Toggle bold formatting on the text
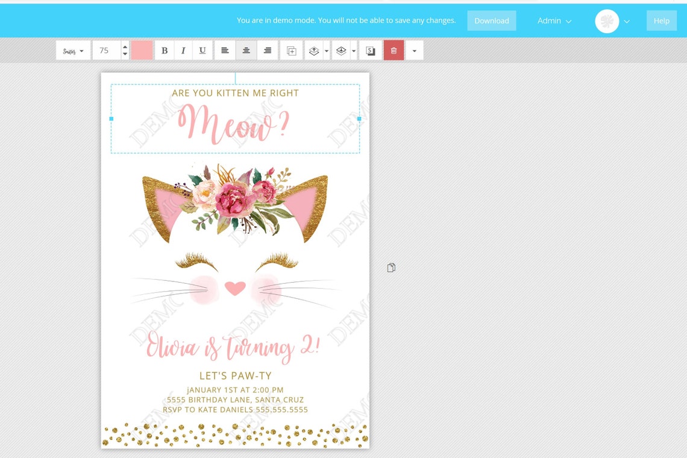This screenshot has width=687, height=458. point(165,50)
